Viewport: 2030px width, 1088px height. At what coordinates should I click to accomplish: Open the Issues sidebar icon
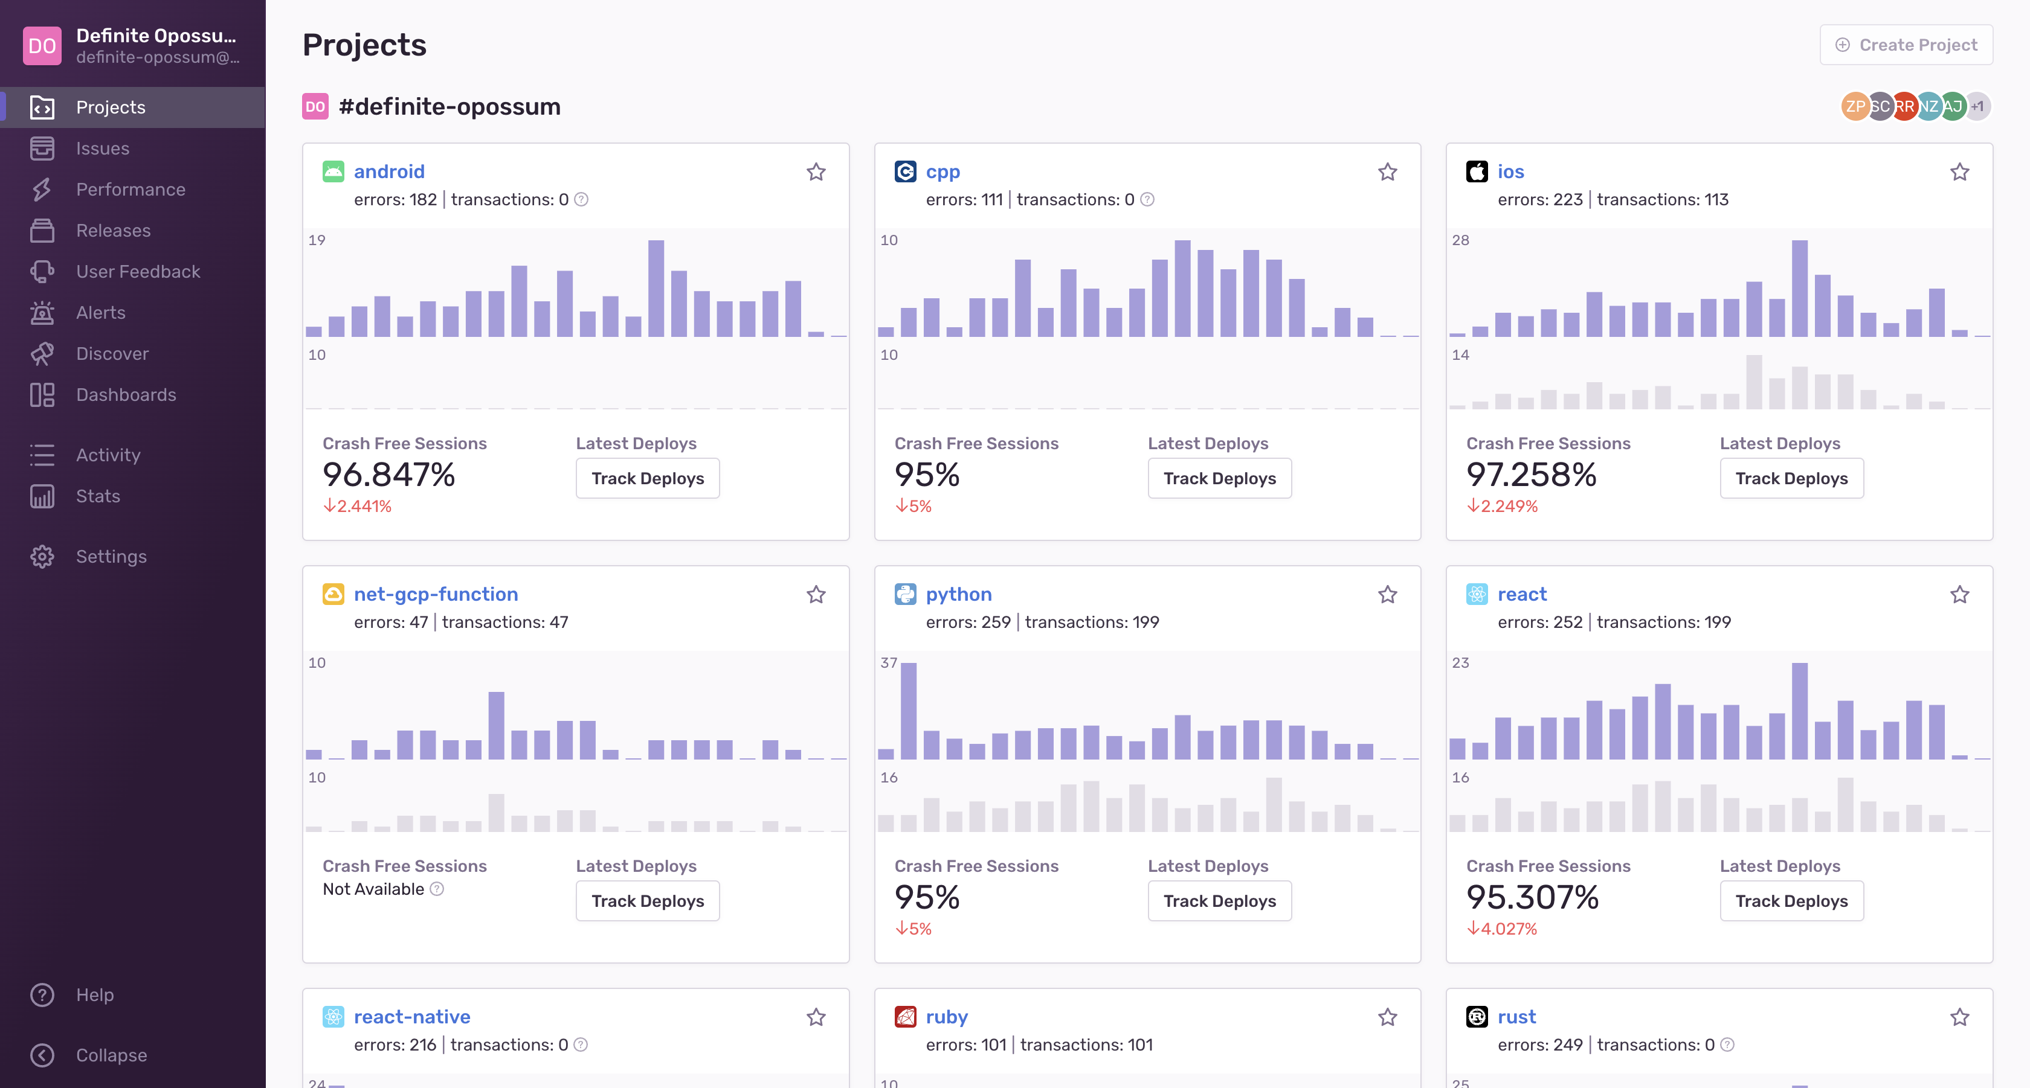(42, 148)
